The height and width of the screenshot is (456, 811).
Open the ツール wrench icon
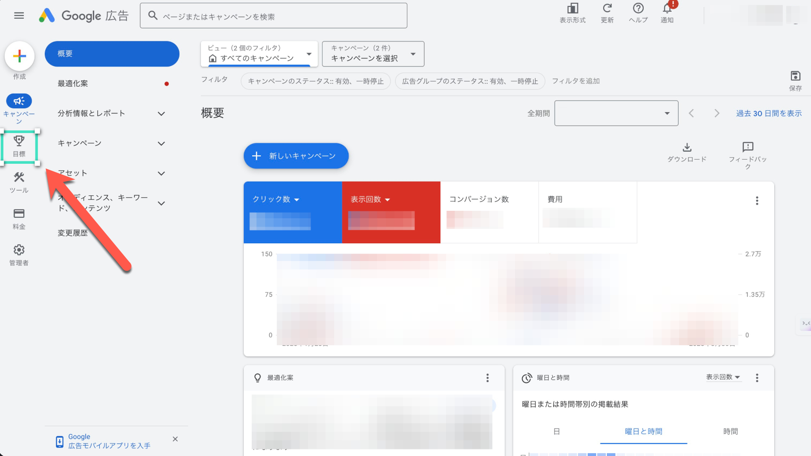coord(19,177)
